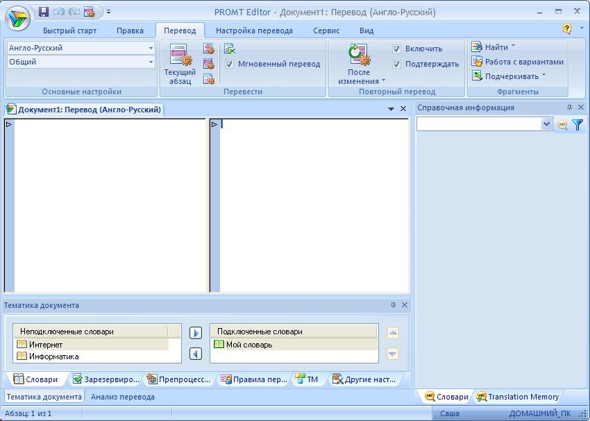Screen dimensions: 590x421
Task: Select the Документ1: Перевод (Англо-Русский) document tab
Action: [x=84, y=110]
